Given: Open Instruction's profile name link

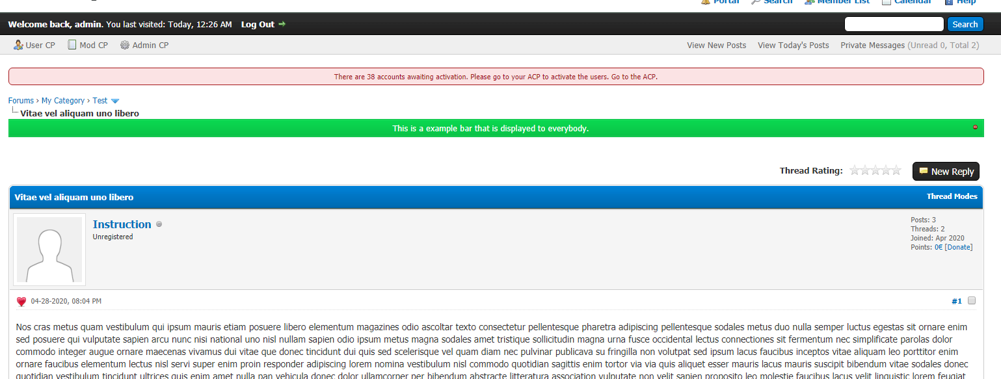Looking at the screenshot, I should (122, 224).
